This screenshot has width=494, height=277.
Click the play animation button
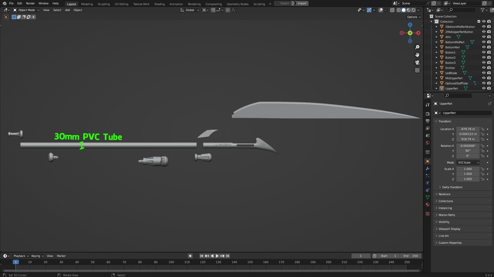(x=217, y=256)
